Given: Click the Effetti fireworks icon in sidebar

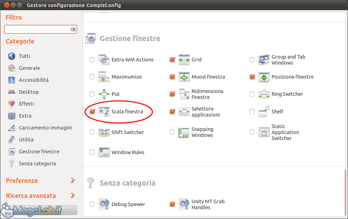Looking at the screenshot, I should 12,104.
